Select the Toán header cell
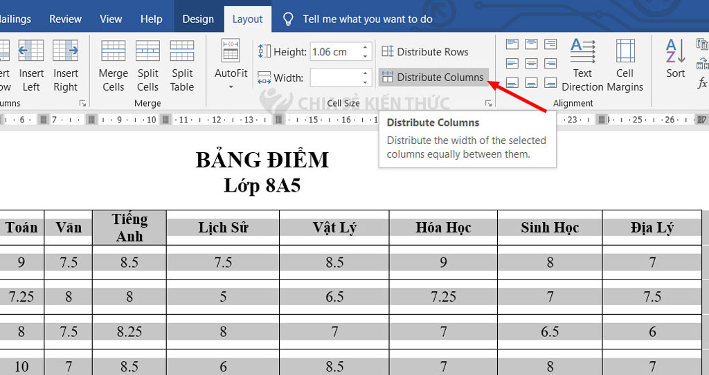 pyautogui.click(x=21, y=227)
